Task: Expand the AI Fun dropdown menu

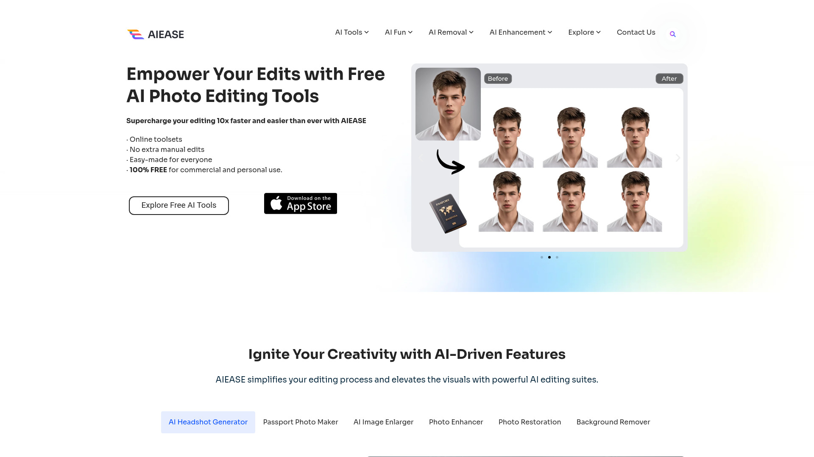Action: click(x=398, y=32)
